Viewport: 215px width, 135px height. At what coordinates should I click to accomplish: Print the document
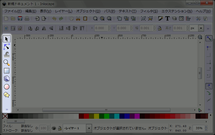[x=27, y=18]
